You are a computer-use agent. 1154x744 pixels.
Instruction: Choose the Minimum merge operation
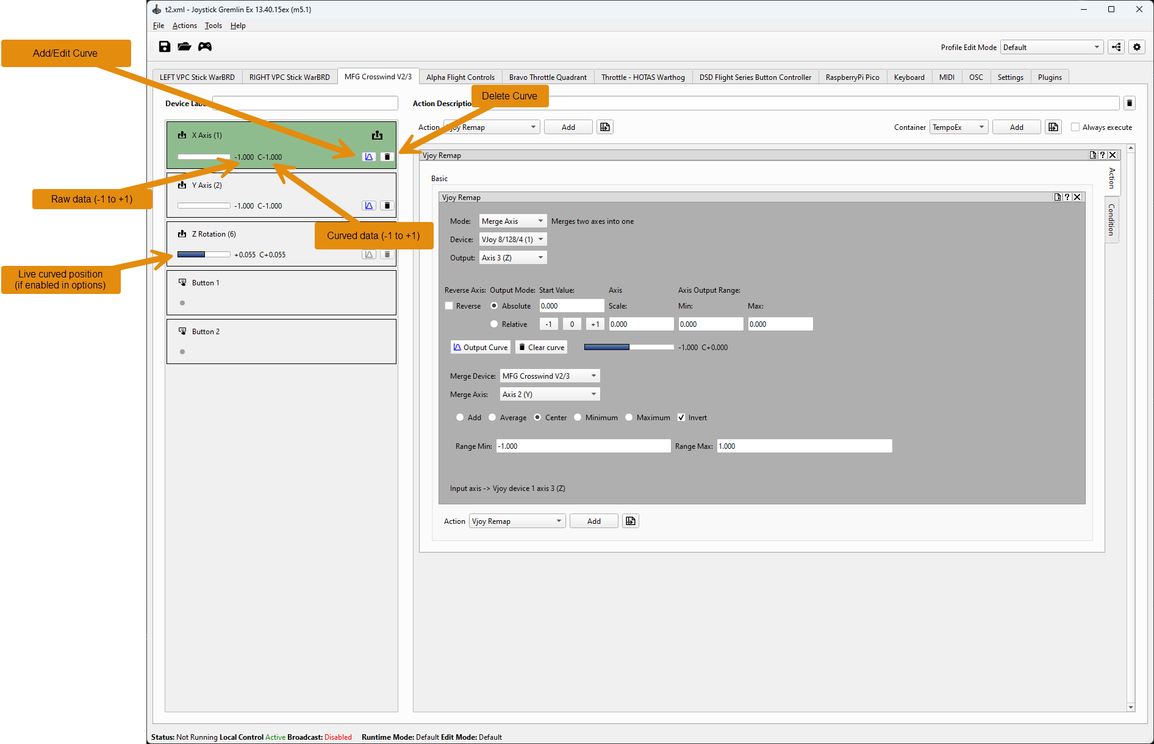coord(578,417)
